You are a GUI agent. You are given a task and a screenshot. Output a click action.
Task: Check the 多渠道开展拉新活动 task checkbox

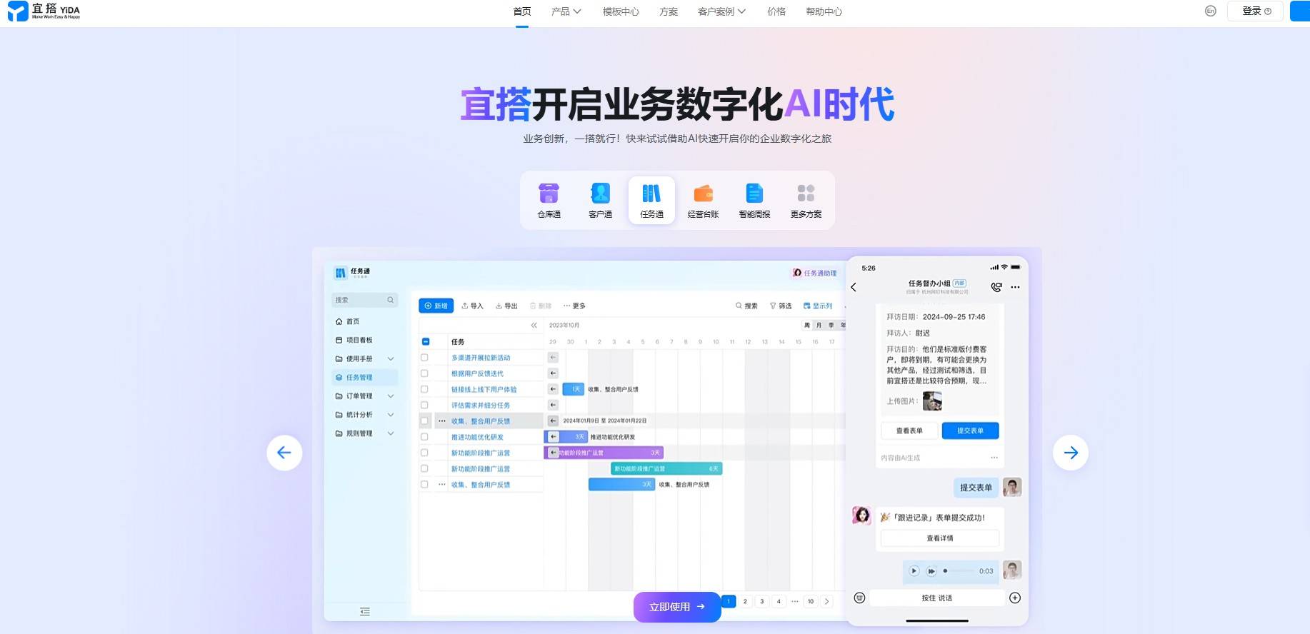point(424,358)
